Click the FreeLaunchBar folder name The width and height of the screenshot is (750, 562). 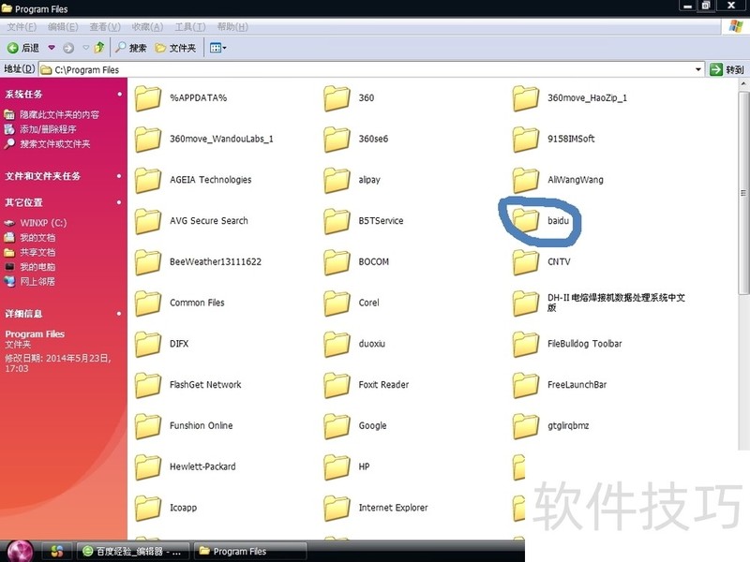coord(577,385)
